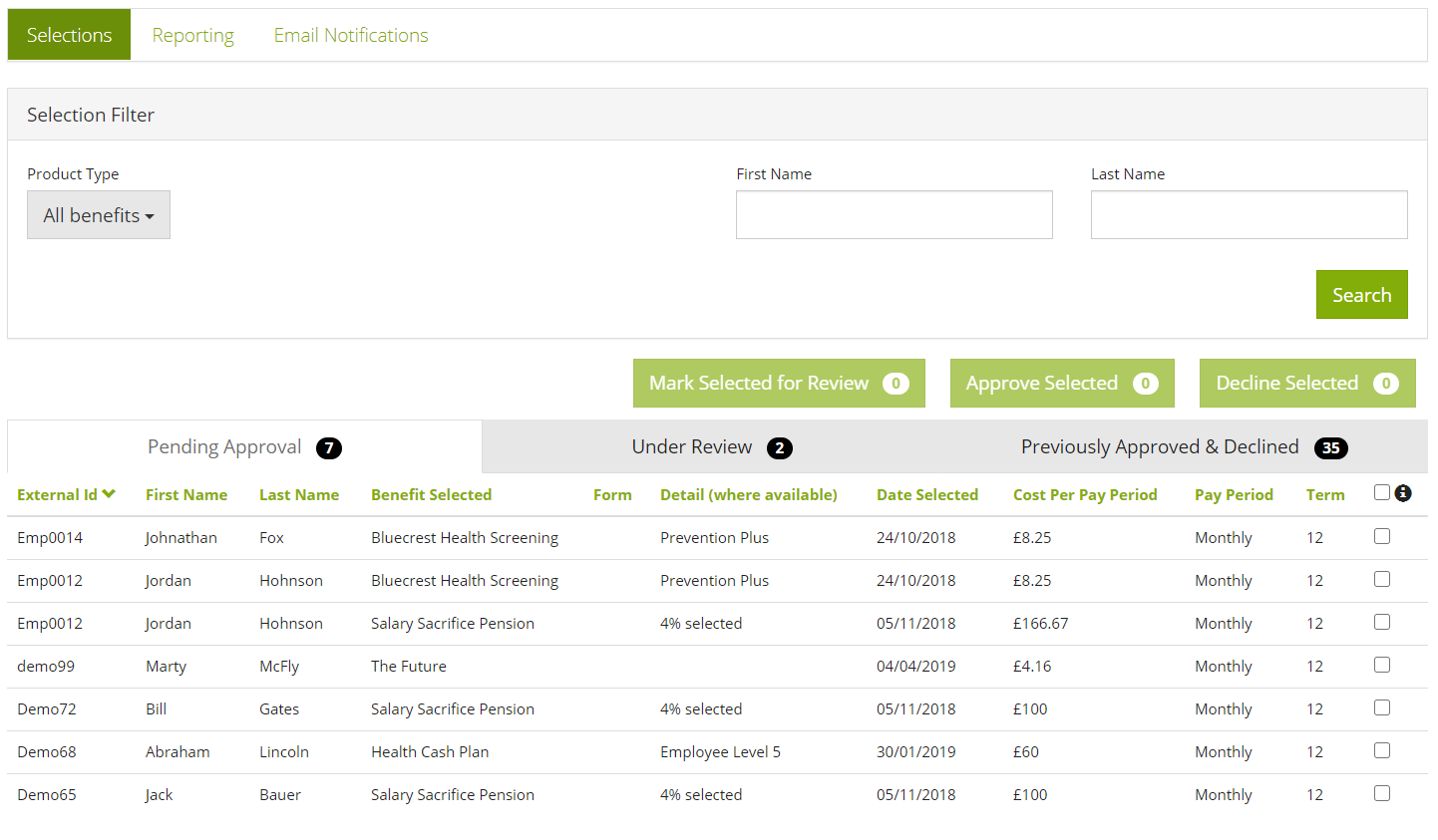Viewport: 1438px width, 840px height.
Task: Click the External Id sort arrow
Action: point(109,494)
